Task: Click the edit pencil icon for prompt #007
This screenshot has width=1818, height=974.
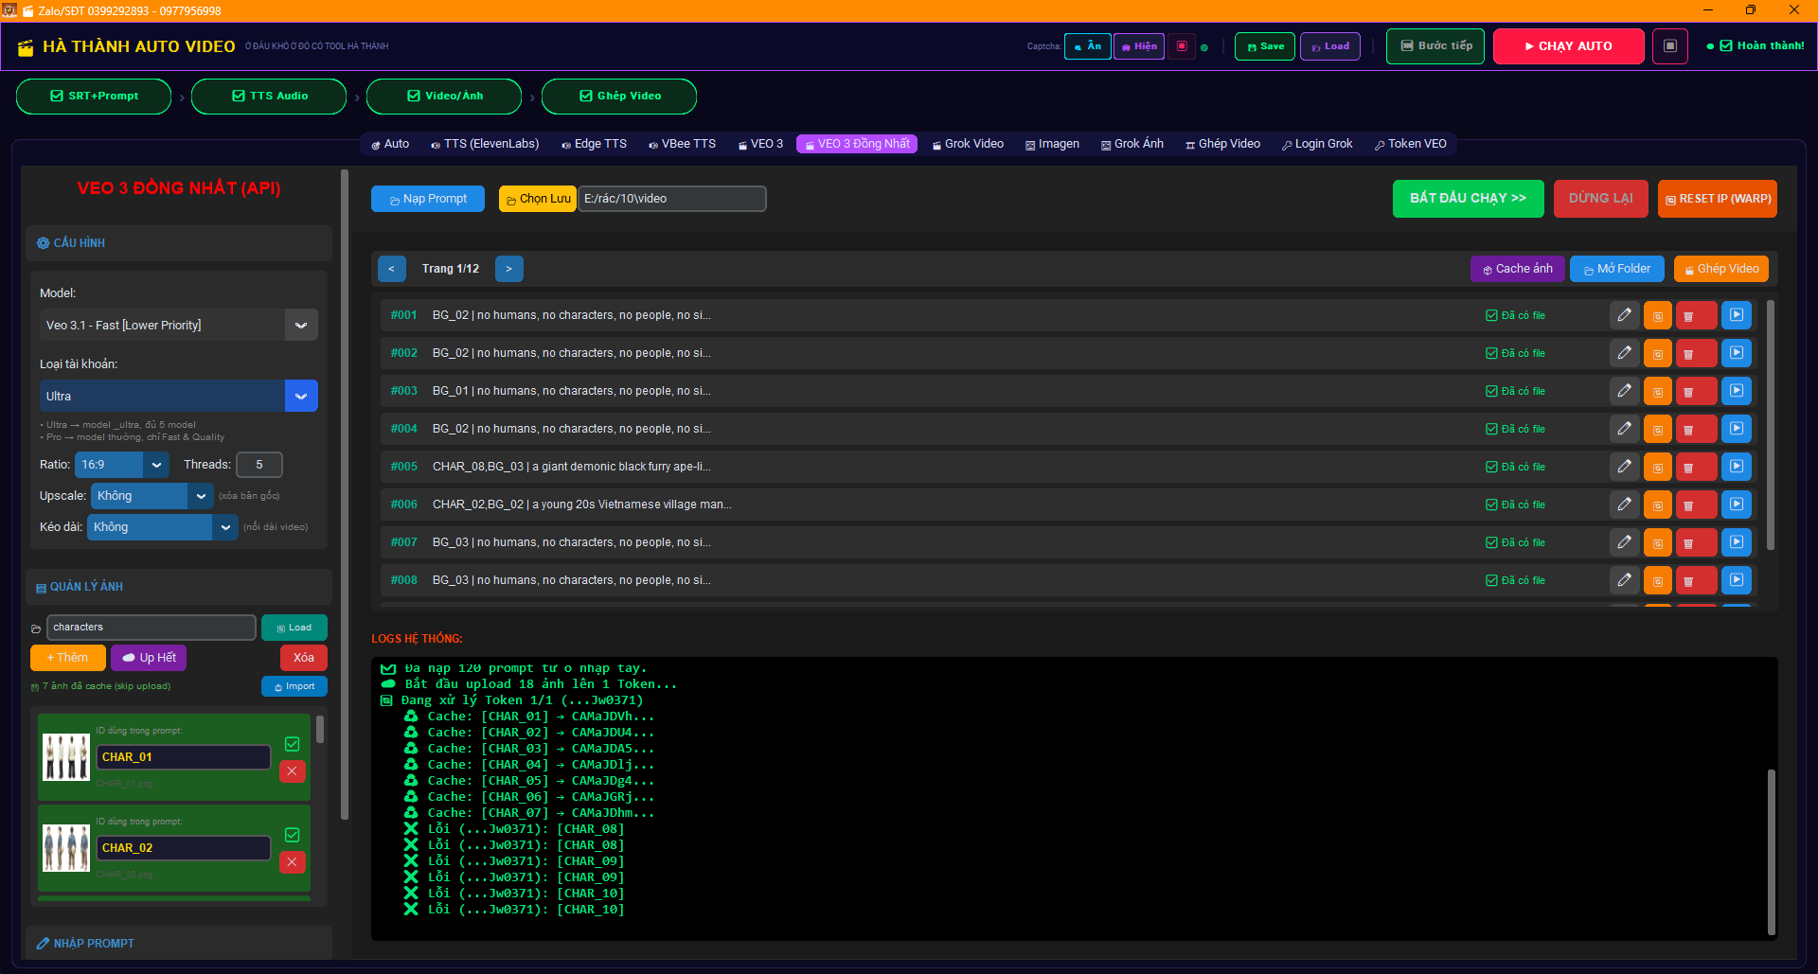Action: pos(1624,542)
